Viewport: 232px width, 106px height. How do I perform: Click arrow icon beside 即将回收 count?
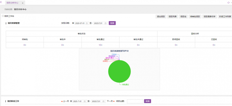(x=177, y=45)
